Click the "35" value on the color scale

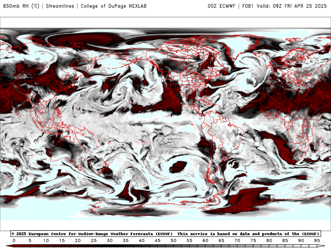click(126, 241)
